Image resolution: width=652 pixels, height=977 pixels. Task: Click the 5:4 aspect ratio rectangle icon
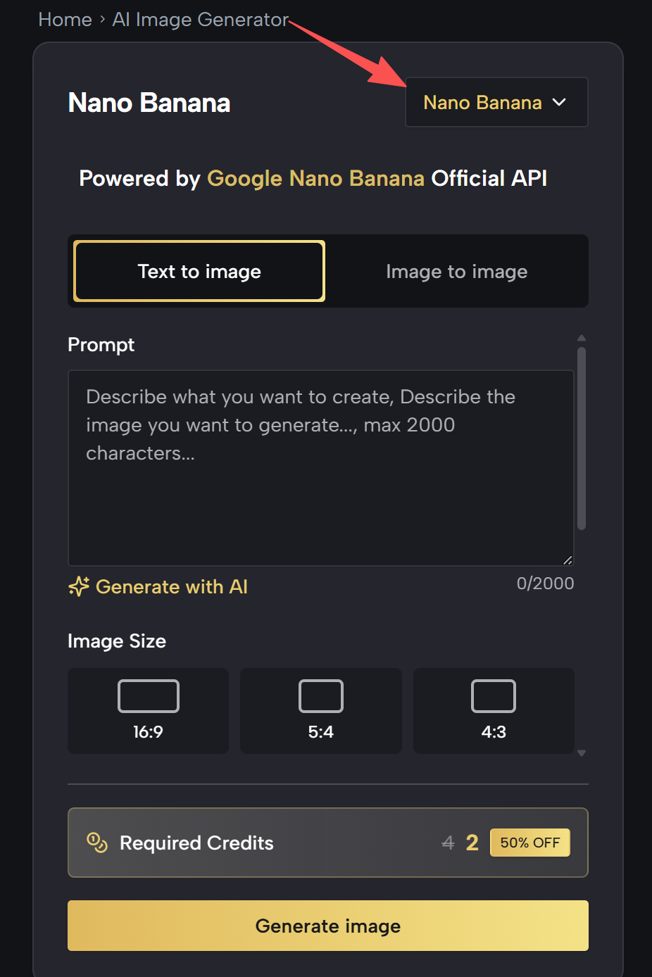tap(320, 696)
